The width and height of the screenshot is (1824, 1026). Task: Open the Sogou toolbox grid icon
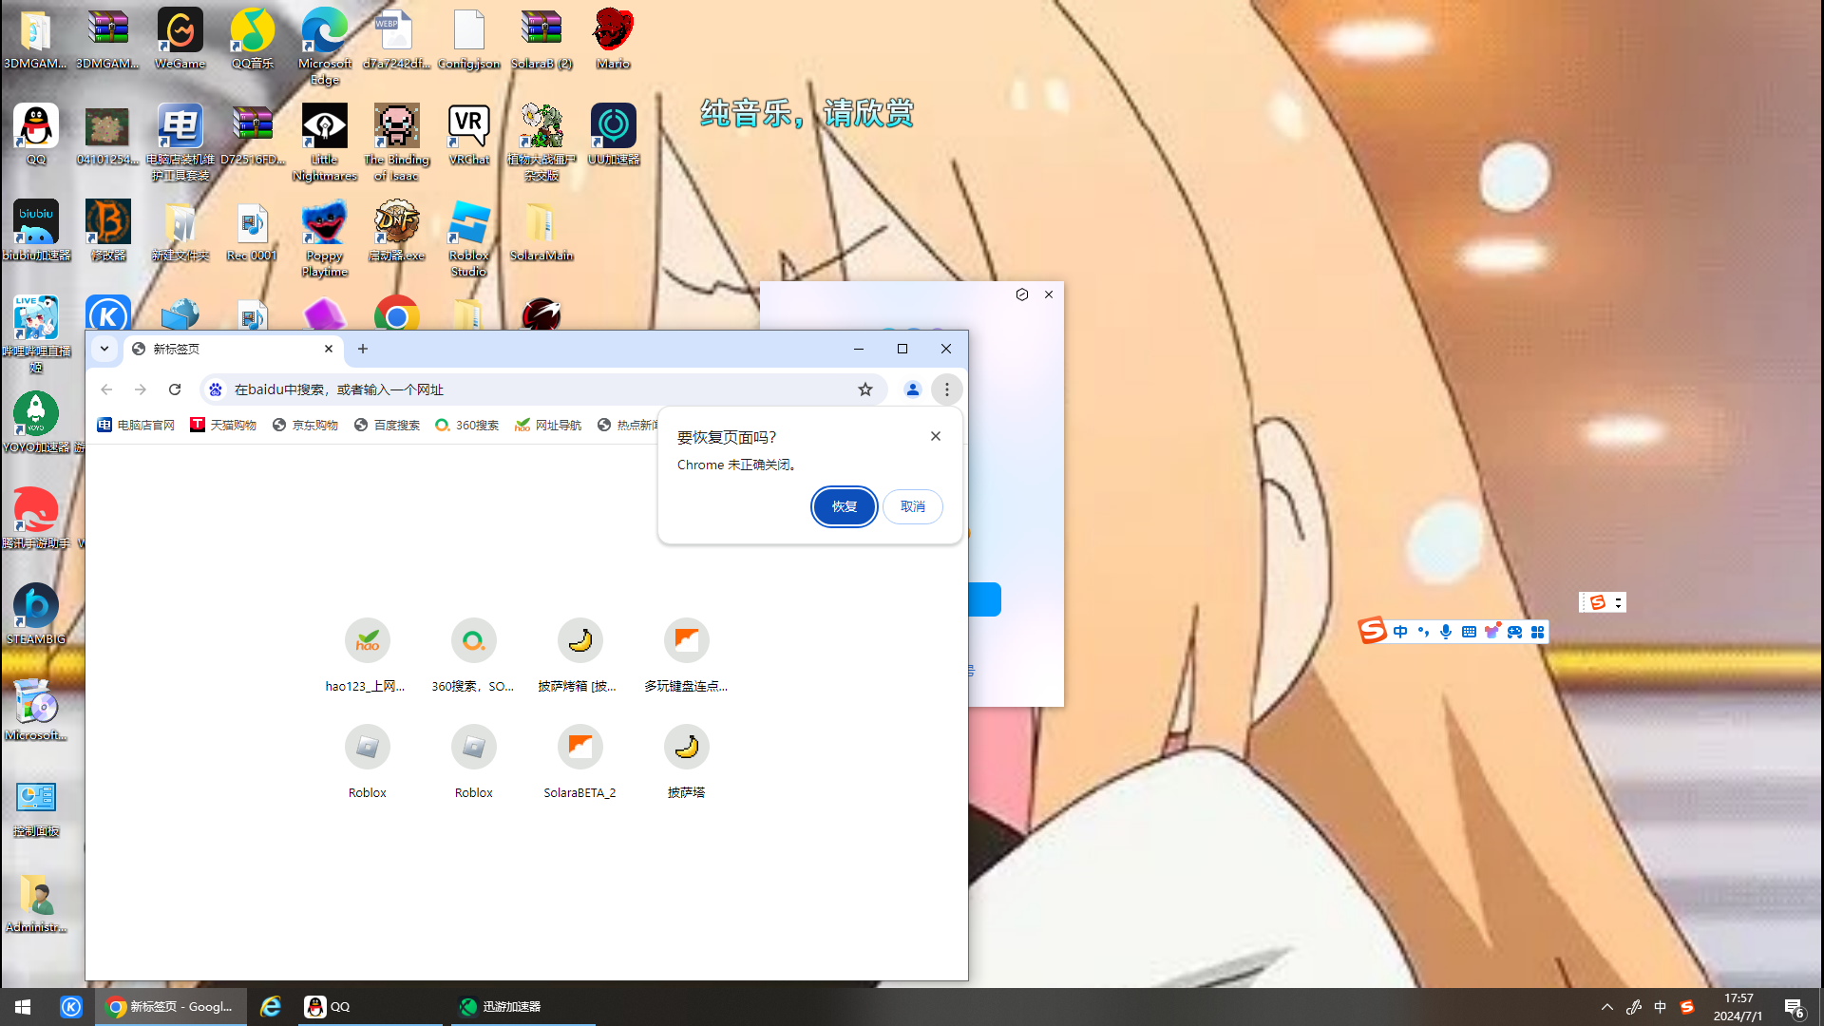(x=1537, y=632)
